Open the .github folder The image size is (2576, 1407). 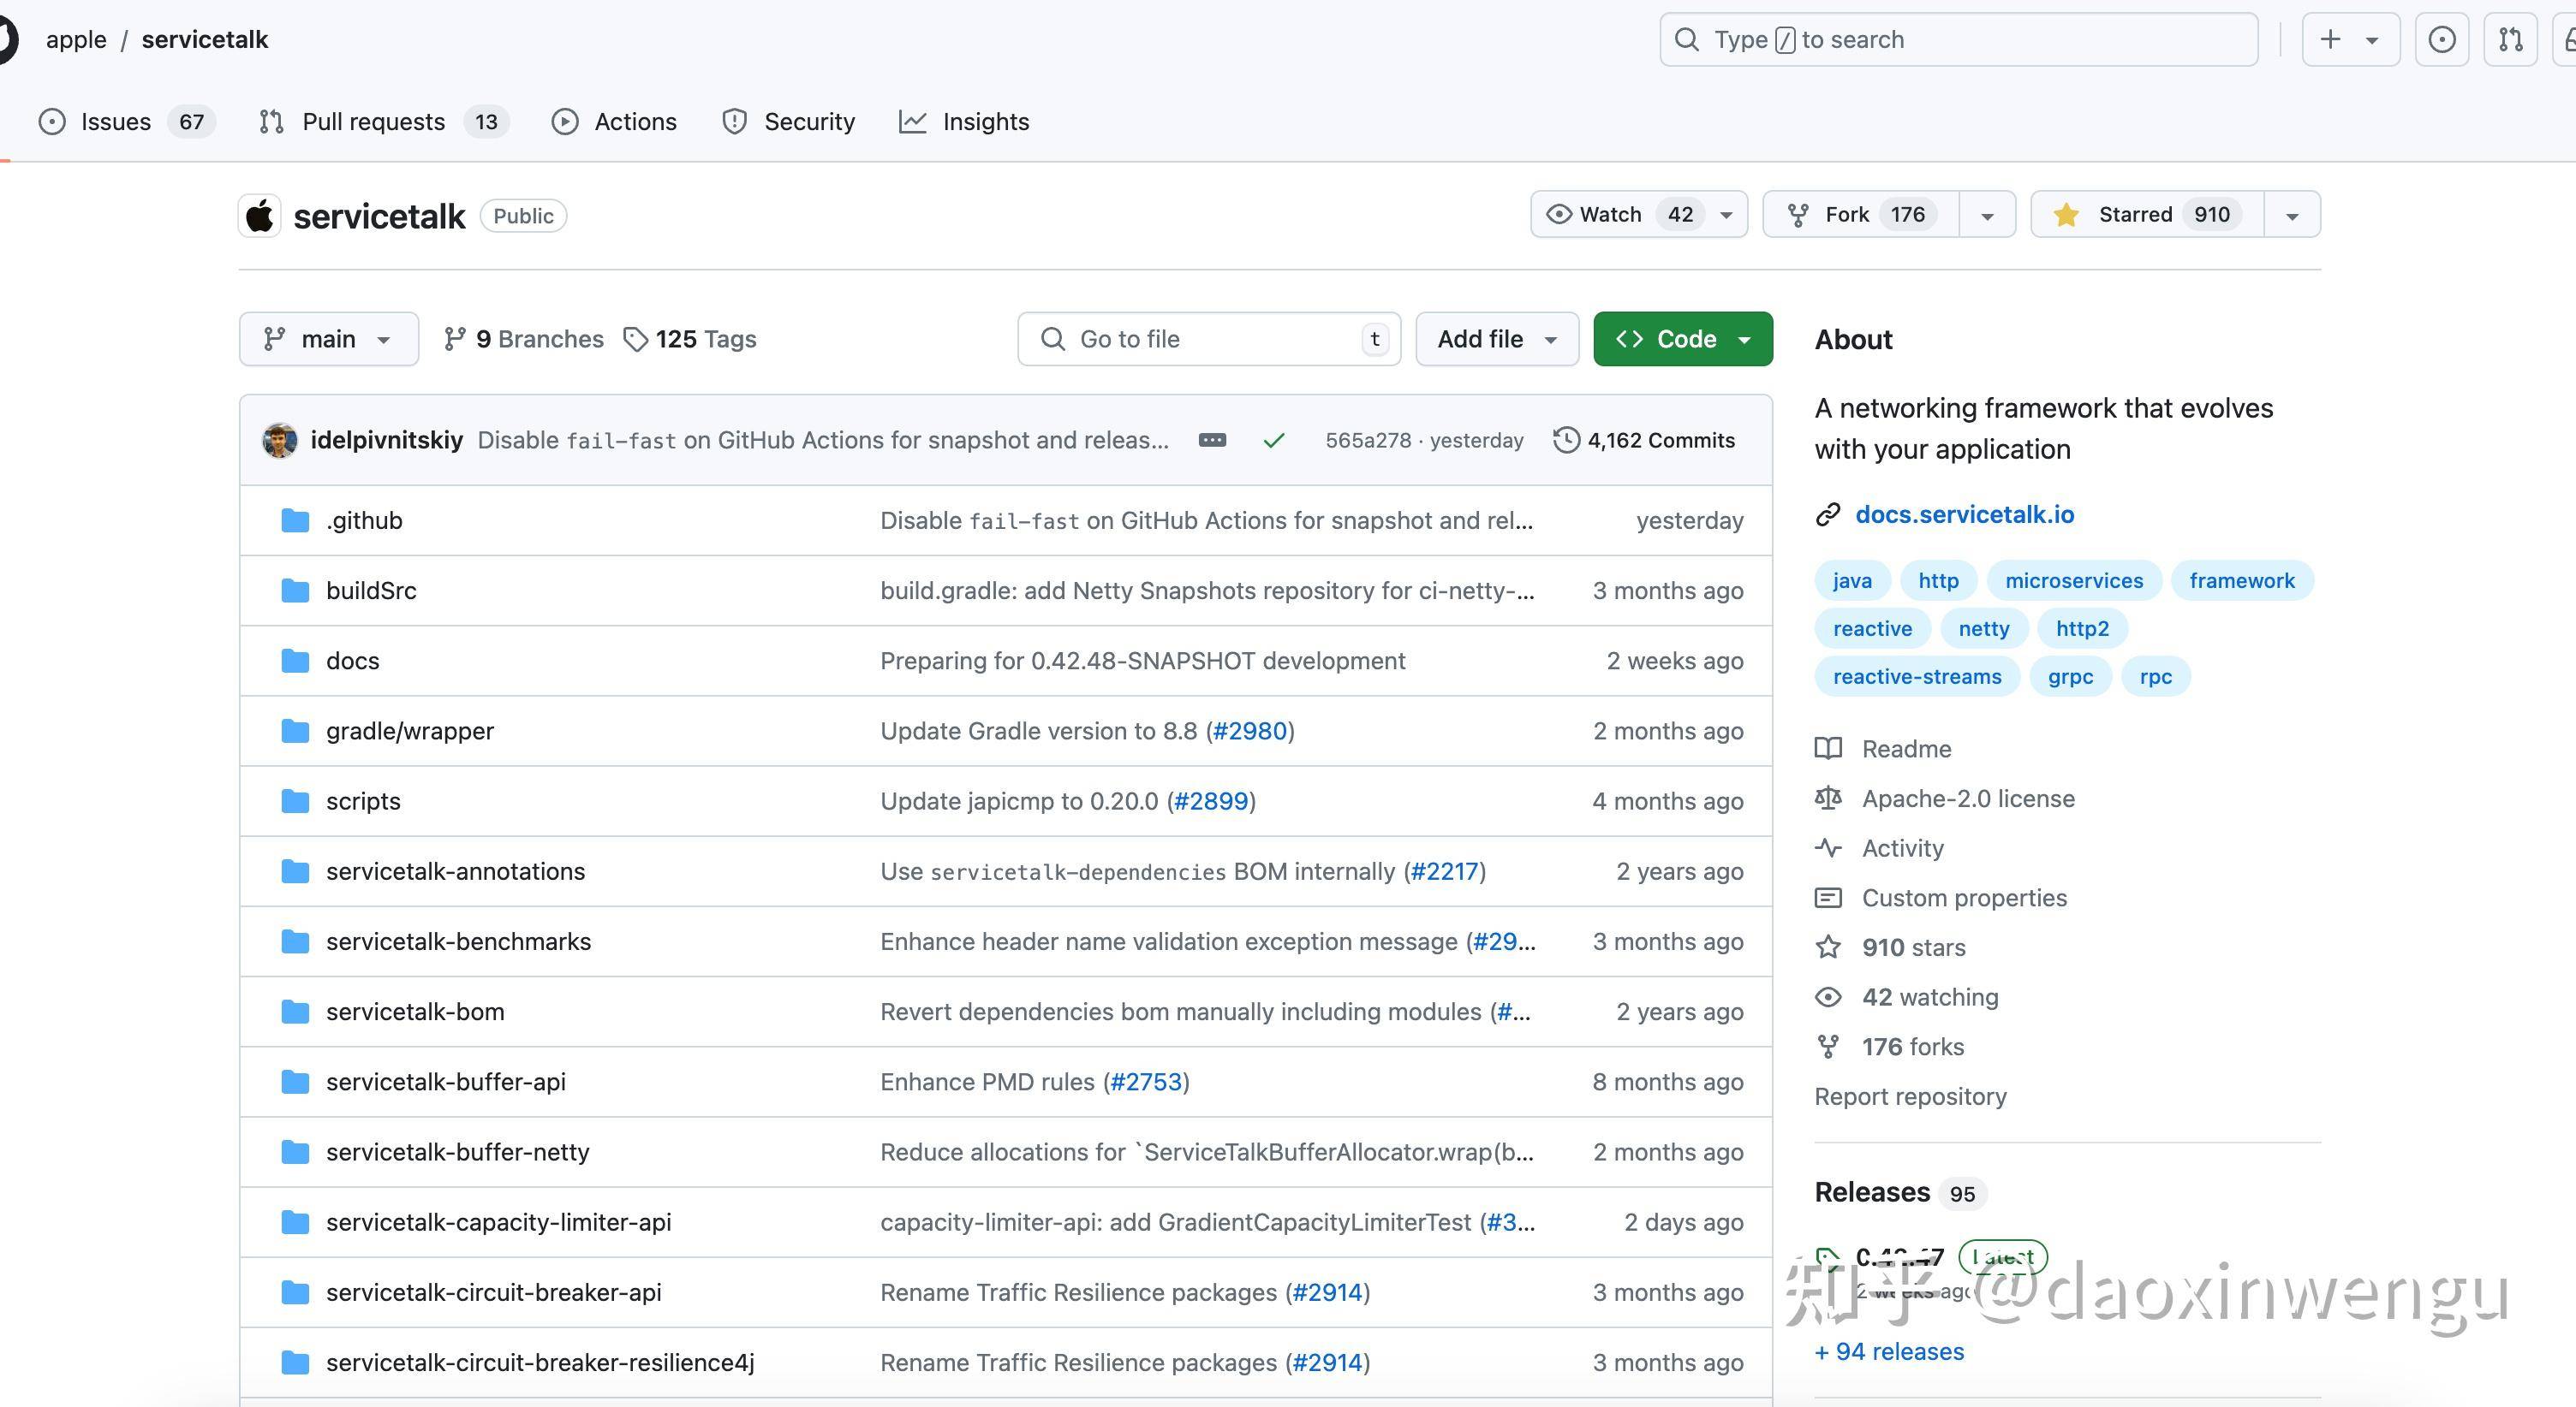tap(364, 520)
